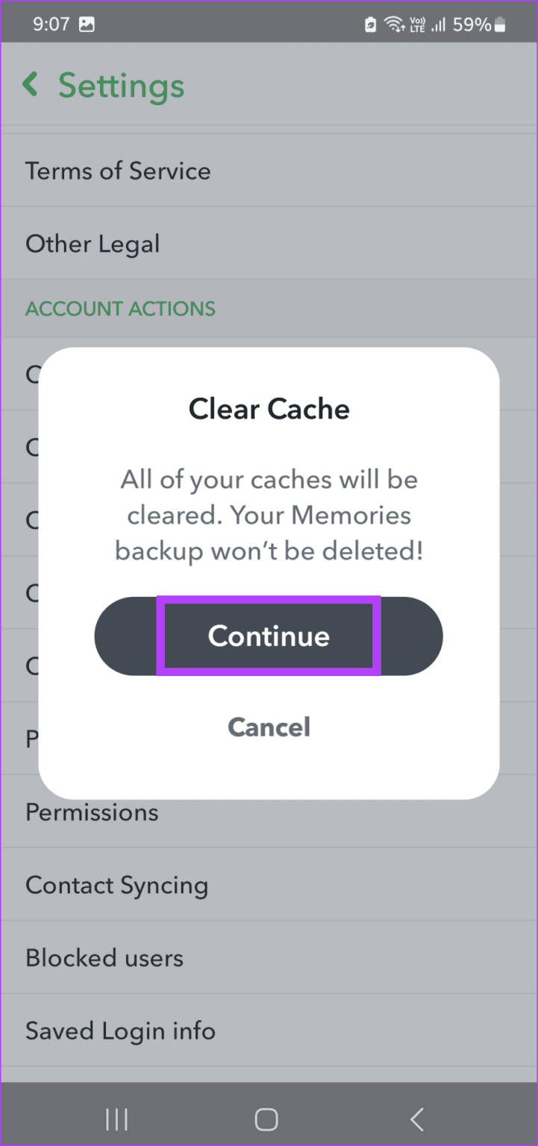Tap the ACCOUNT ACTIONS section header
This screenshot has height=1146, width=538.
120,308
